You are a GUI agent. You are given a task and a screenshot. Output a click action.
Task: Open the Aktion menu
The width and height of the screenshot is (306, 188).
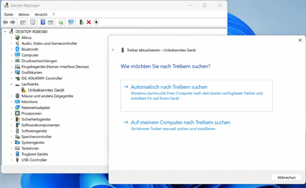[x=24, y=14]
